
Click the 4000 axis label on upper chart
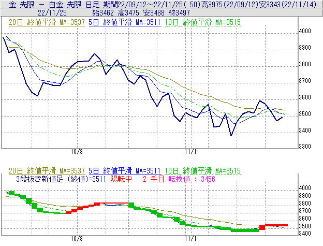point(305,31)
